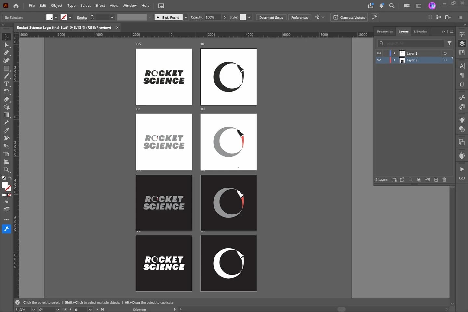Target Layer 2 using its circle

[445, 60]
